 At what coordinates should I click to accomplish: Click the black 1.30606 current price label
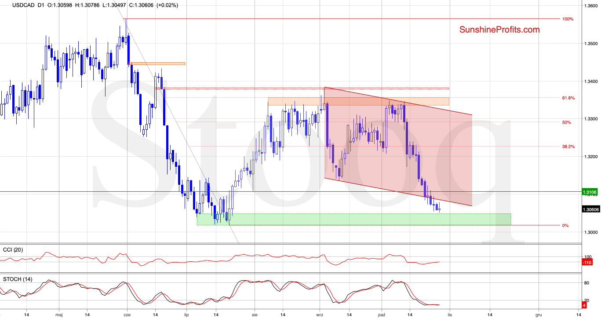(x=590, y=209)
